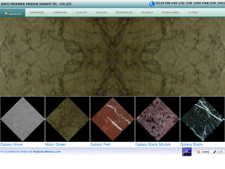
Task: Open the İLETİŞİM contact page
Action: coord(193,12)
